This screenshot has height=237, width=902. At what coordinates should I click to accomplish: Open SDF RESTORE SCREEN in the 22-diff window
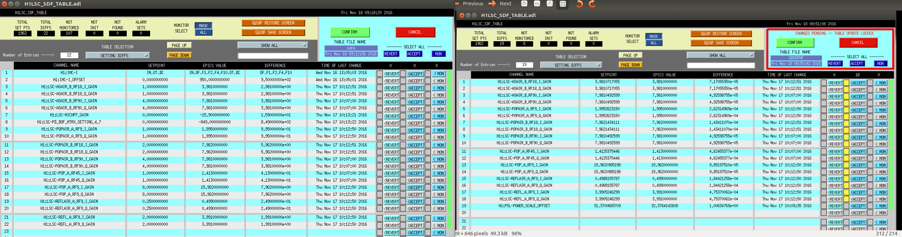273,23
